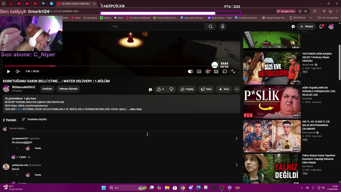Image resolution: width=341 pixels, height=192 pixels.
Task: Unmute the video player volume
Action: click(x=18, y=71)
